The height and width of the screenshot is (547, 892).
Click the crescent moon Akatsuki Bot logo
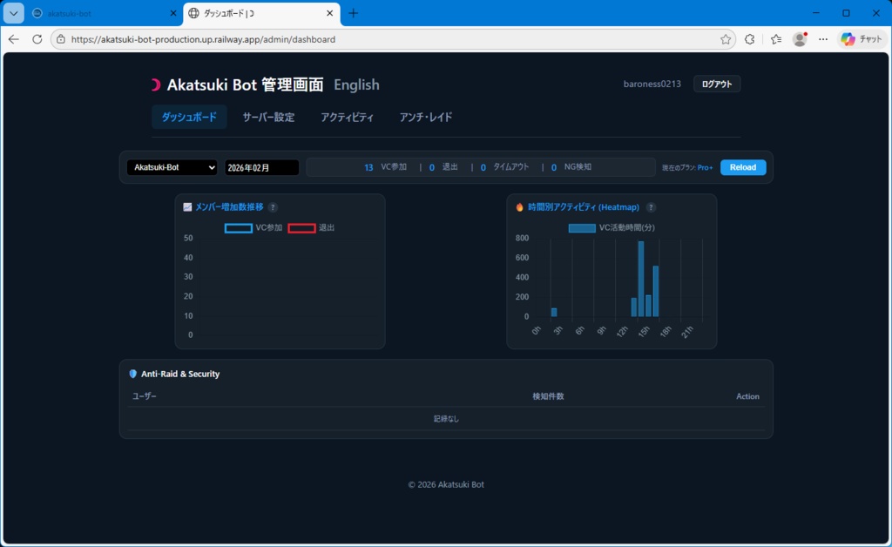click(156, 84)
